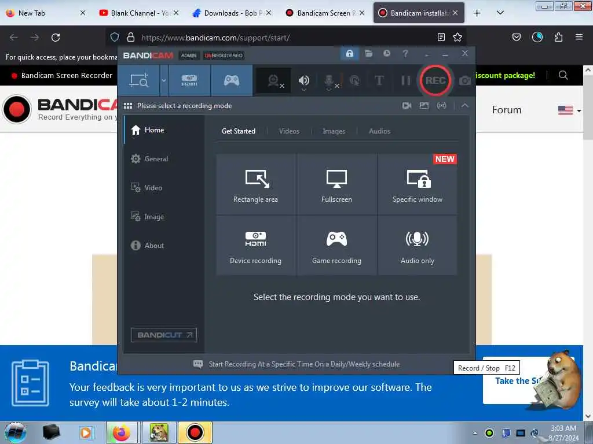Choose the Specific window recording mode

coord(417,184)
